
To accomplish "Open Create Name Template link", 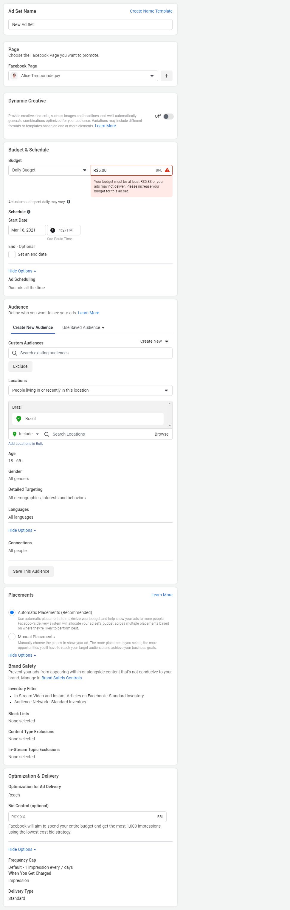I will 151,11.
